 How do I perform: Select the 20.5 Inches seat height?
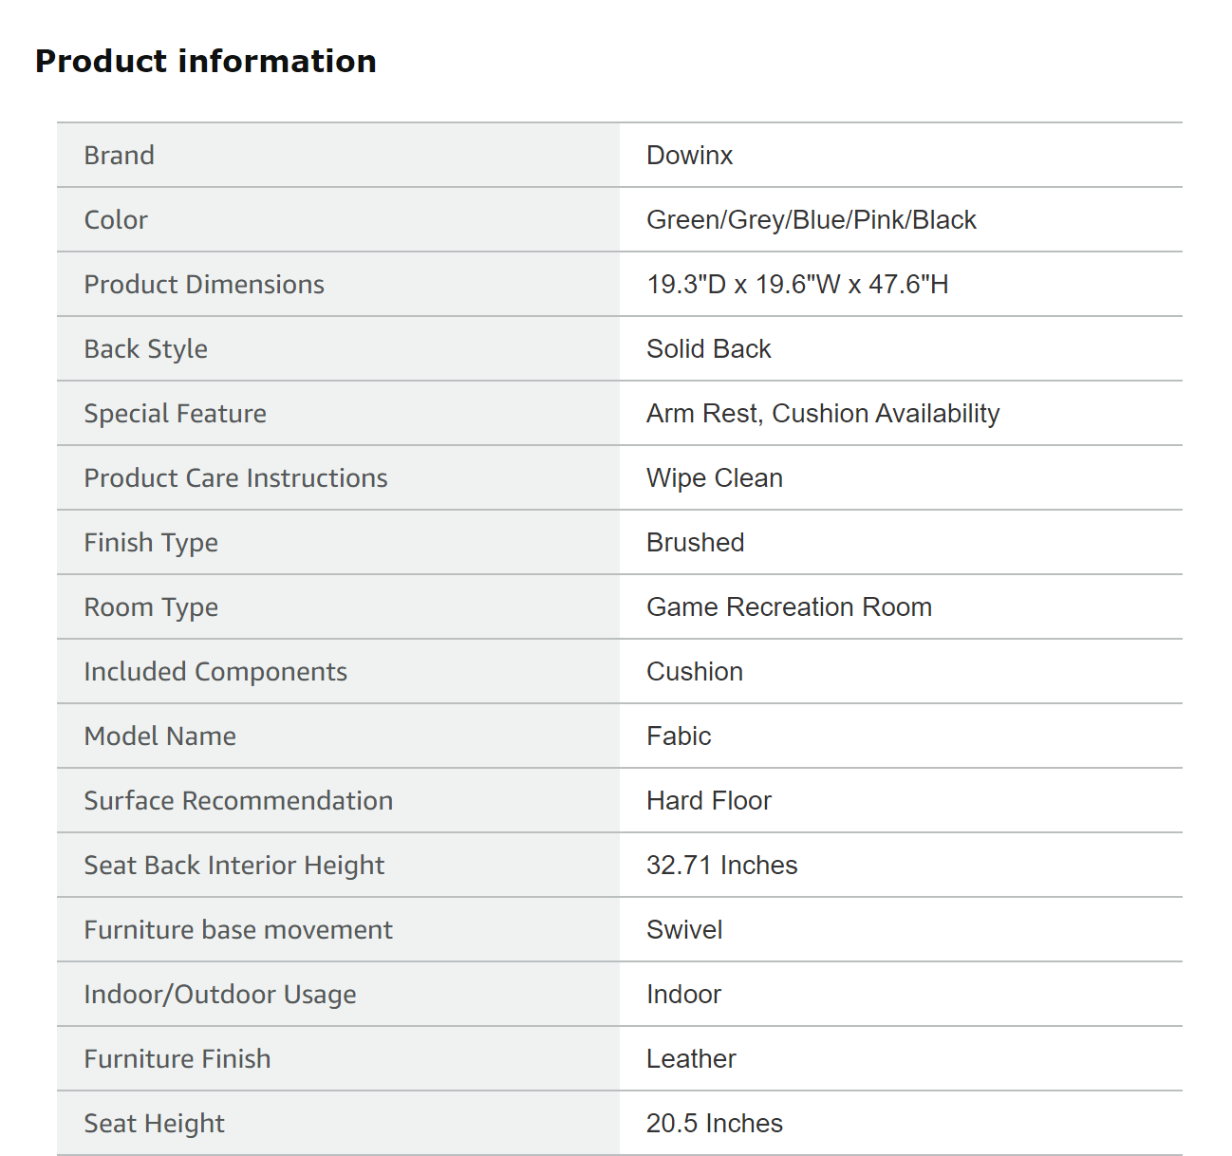pos(714,1124)
